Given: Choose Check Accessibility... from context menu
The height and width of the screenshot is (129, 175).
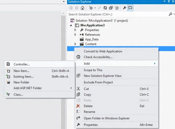Looking at the screenshot, I should click(116, 57).
